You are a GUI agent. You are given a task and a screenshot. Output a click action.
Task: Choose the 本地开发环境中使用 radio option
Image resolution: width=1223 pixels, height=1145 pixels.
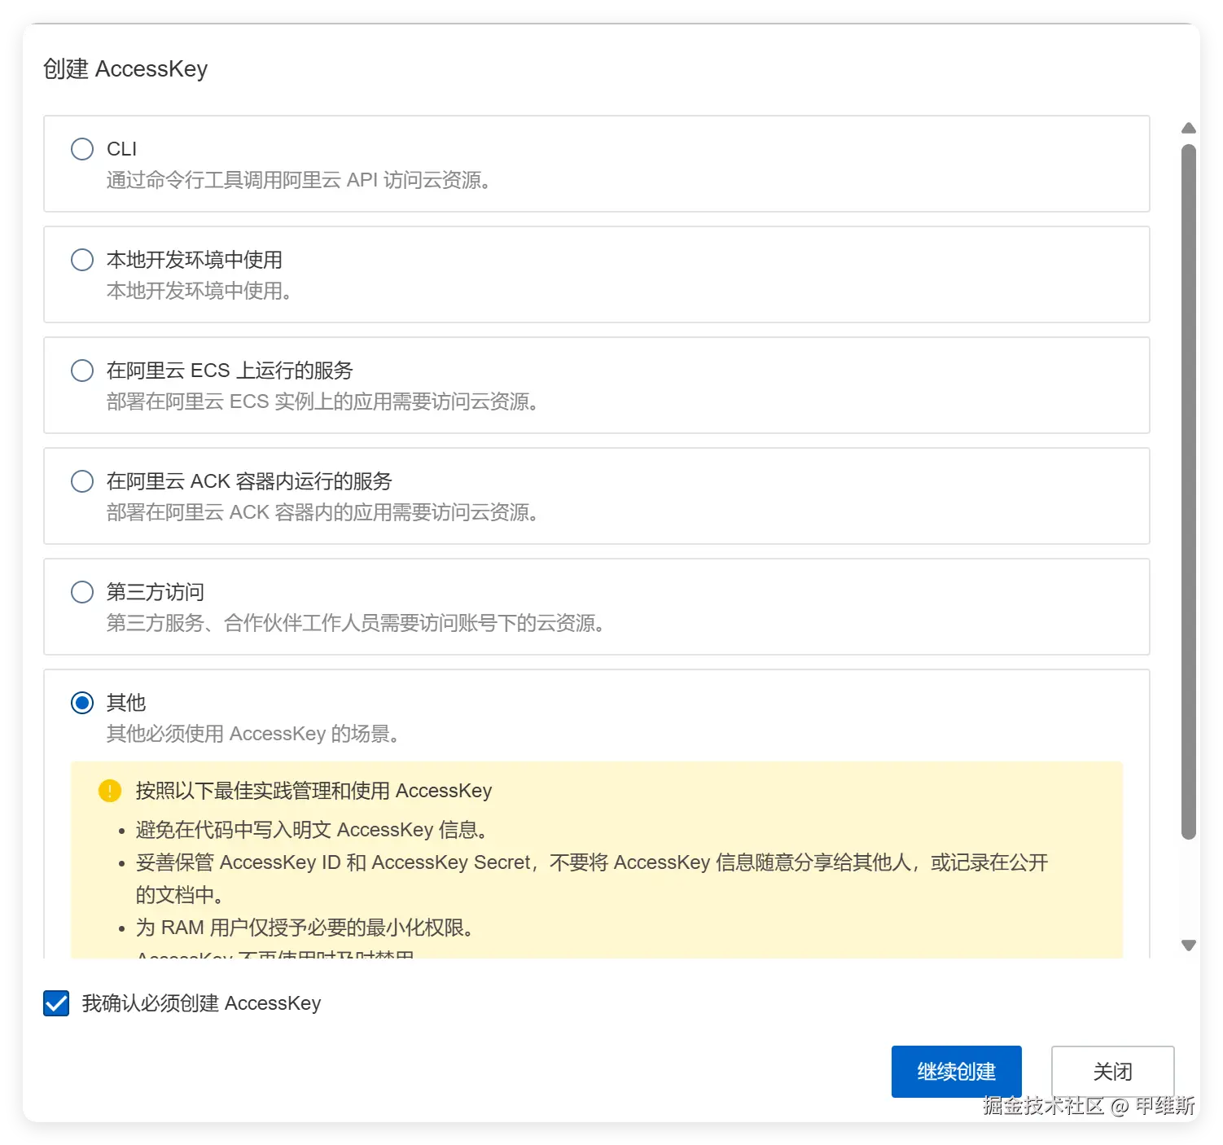coord(82,260)
